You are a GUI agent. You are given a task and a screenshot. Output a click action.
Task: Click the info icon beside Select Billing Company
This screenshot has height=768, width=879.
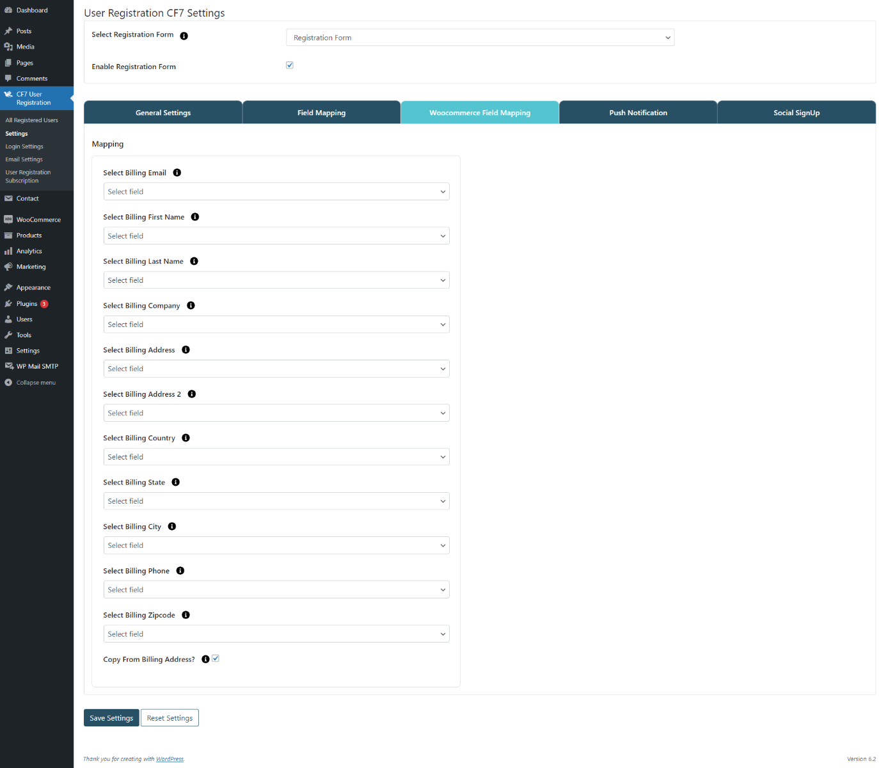pos(191,306)
